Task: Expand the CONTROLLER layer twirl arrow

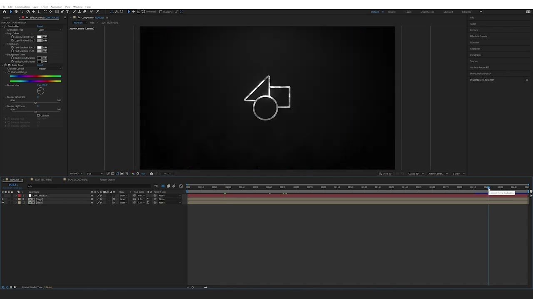Action: tap(16, 196)
